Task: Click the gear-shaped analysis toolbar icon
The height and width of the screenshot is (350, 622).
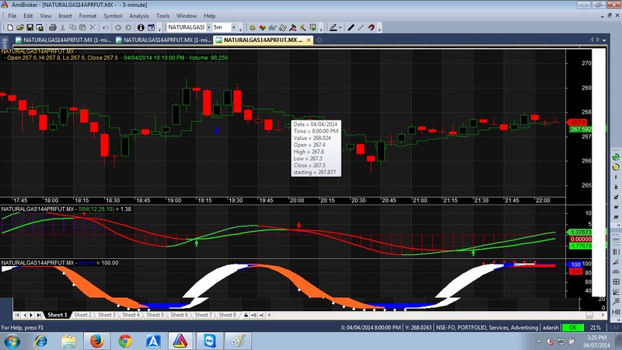Action: tap(252, 27)
